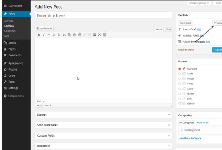The width and height of the screenshot is (222, 150).
Task: Select the Image post format
Action: coord(180,79)
